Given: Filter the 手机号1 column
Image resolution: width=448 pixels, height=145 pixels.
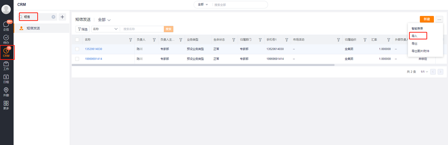Looking at the screenshot, I should click(x=286, y=40).
